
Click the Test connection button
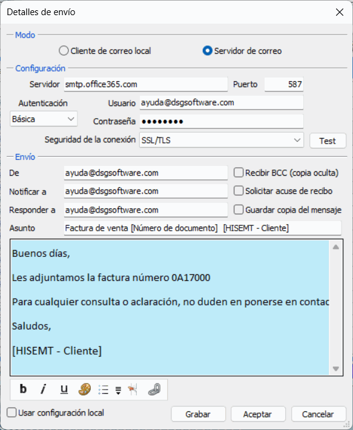328,141
